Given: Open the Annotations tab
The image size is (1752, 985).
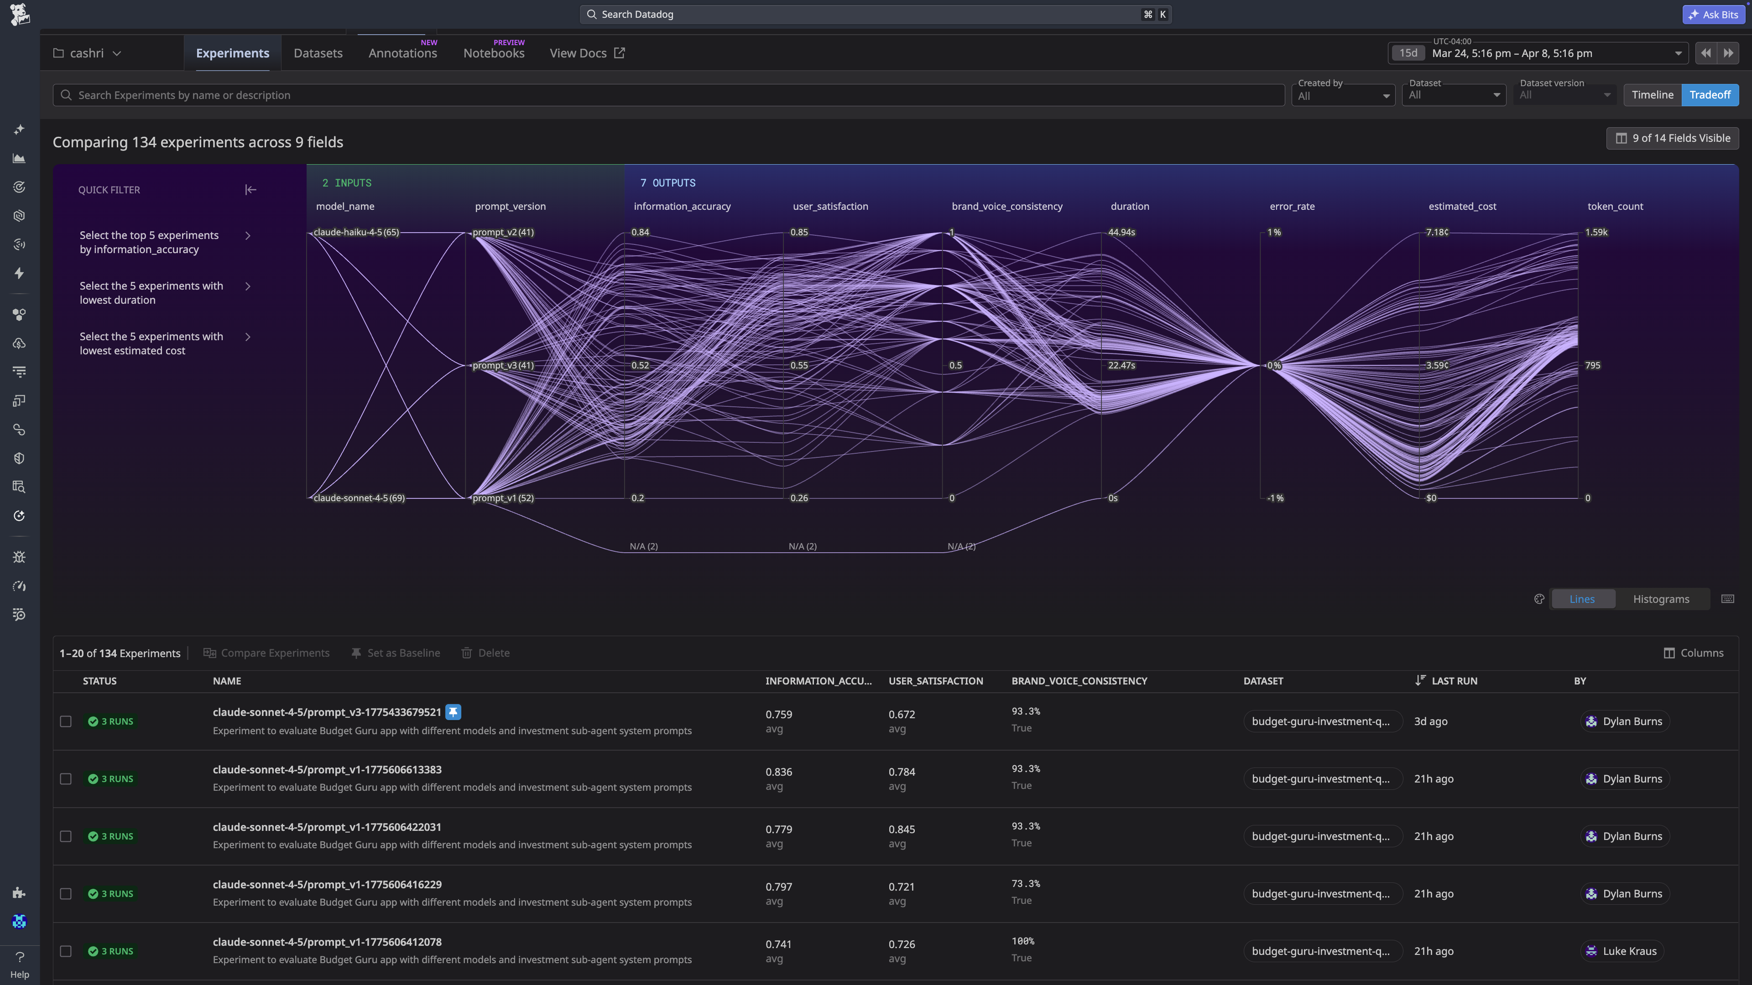Looking at the screenshot, I should click(x=402, y=53).
